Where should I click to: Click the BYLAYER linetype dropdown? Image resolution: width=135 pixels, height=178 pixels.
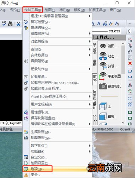106,31
